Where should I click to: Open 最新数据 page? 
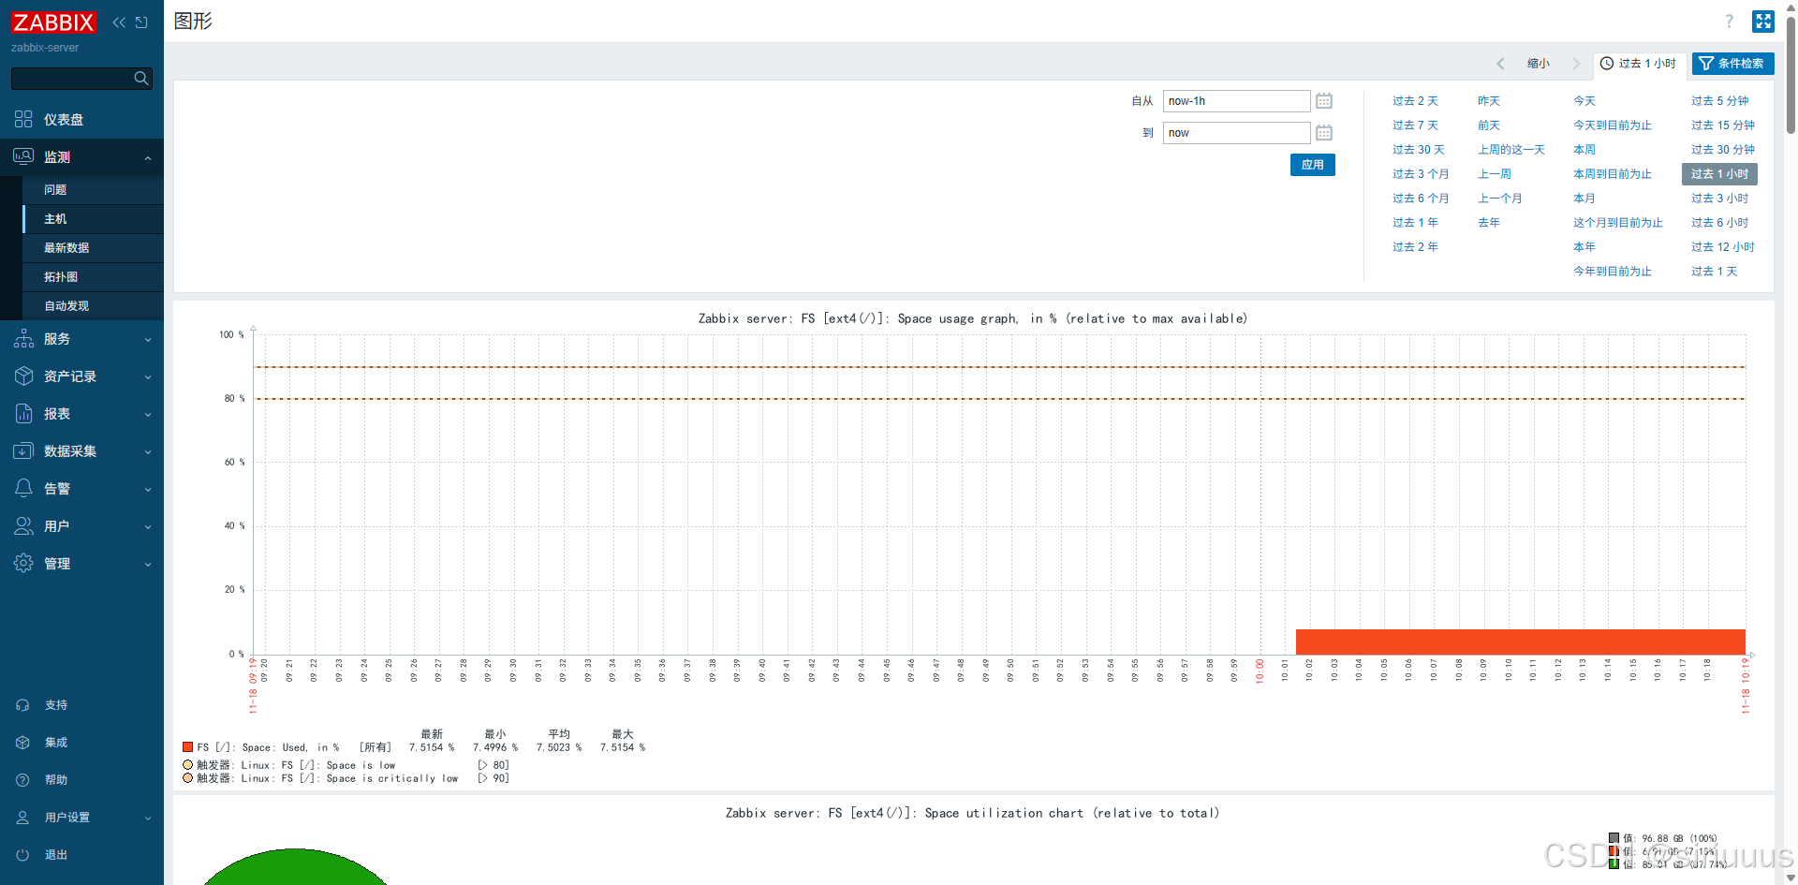66,248
